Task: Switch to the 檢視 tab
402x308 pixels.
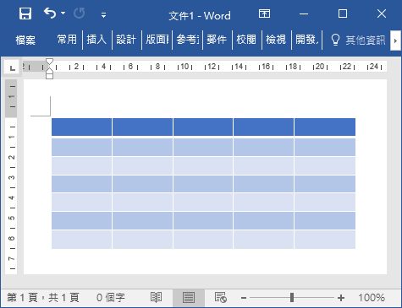Action: [276, 40]
